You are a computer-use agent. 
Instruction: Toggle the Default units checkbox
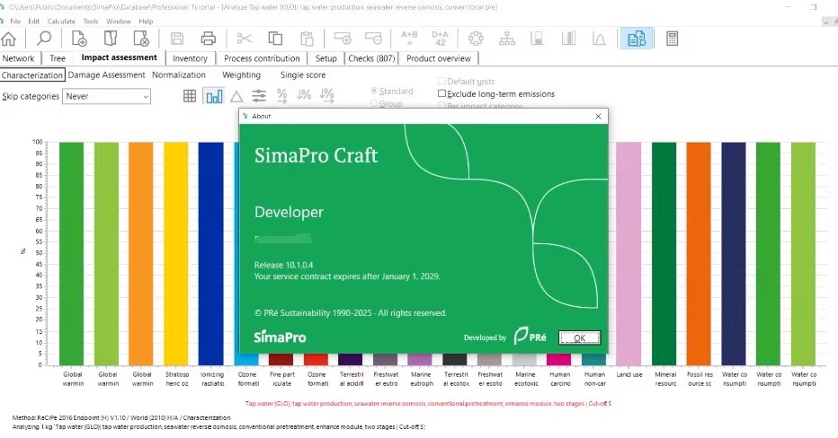tap(442, 81)
